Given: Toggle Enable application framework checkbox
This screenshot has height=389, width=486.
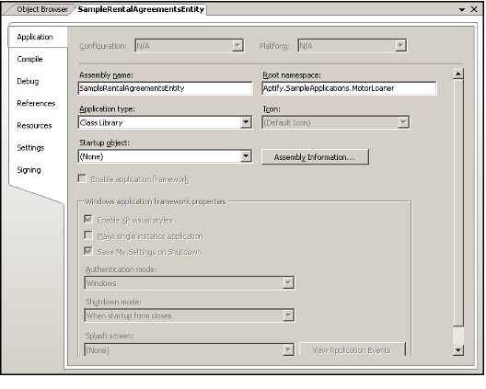Looking at the screenshot, I should 82,178.
